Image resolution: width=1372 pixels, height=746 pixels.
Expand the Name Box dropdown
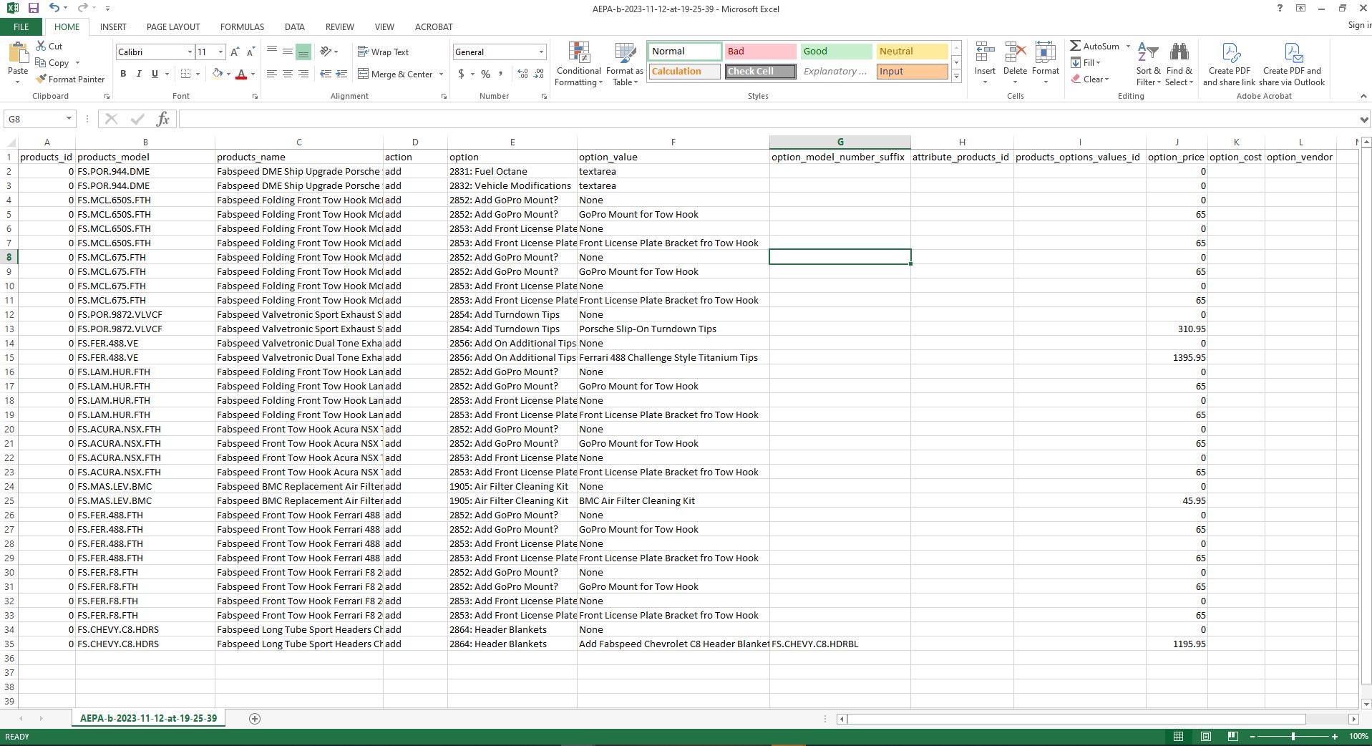point(69,119)
